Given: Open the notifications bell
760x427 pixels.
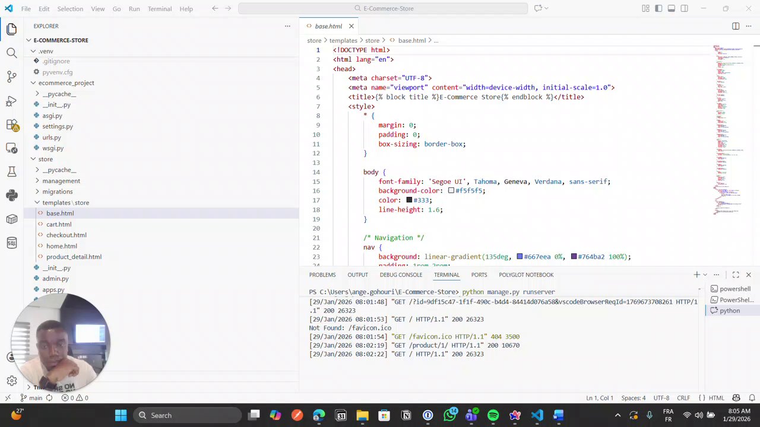Looking at the screenshot, I should pos(751,398).
